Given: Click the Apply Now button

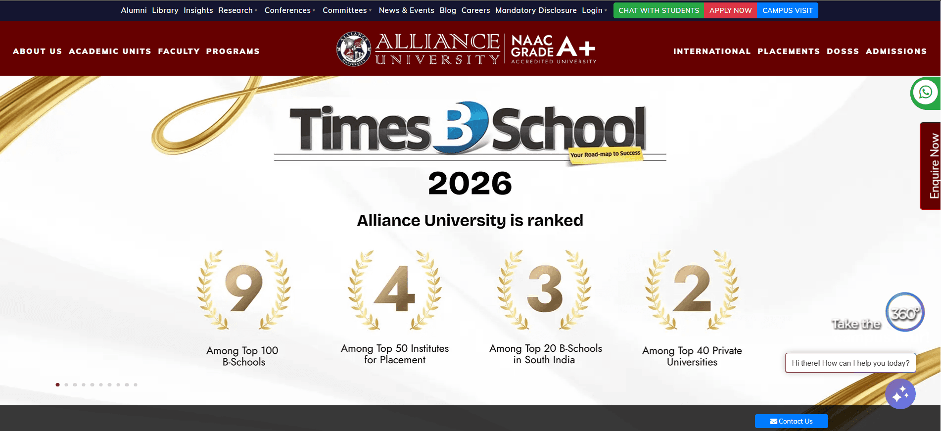Looking at the screenshot, I should pyautogui.click(x=730, y=10).
